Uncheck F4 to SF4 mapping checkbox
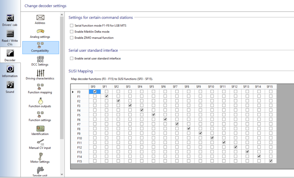 (x=142, y=110)
